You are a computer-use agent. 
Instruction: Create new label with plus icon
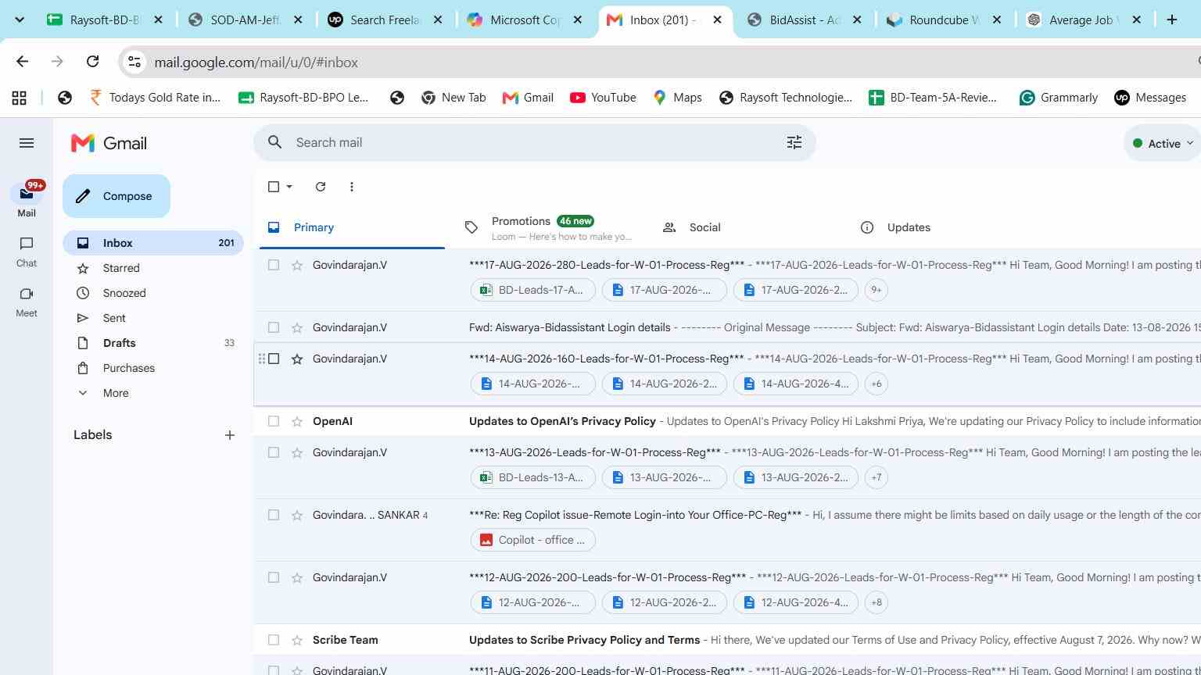tap(230, 435)
